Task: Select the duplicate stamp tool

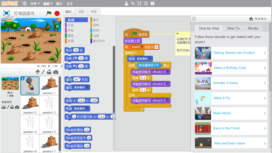Action: pyautogui.click(x=126, y=3)
